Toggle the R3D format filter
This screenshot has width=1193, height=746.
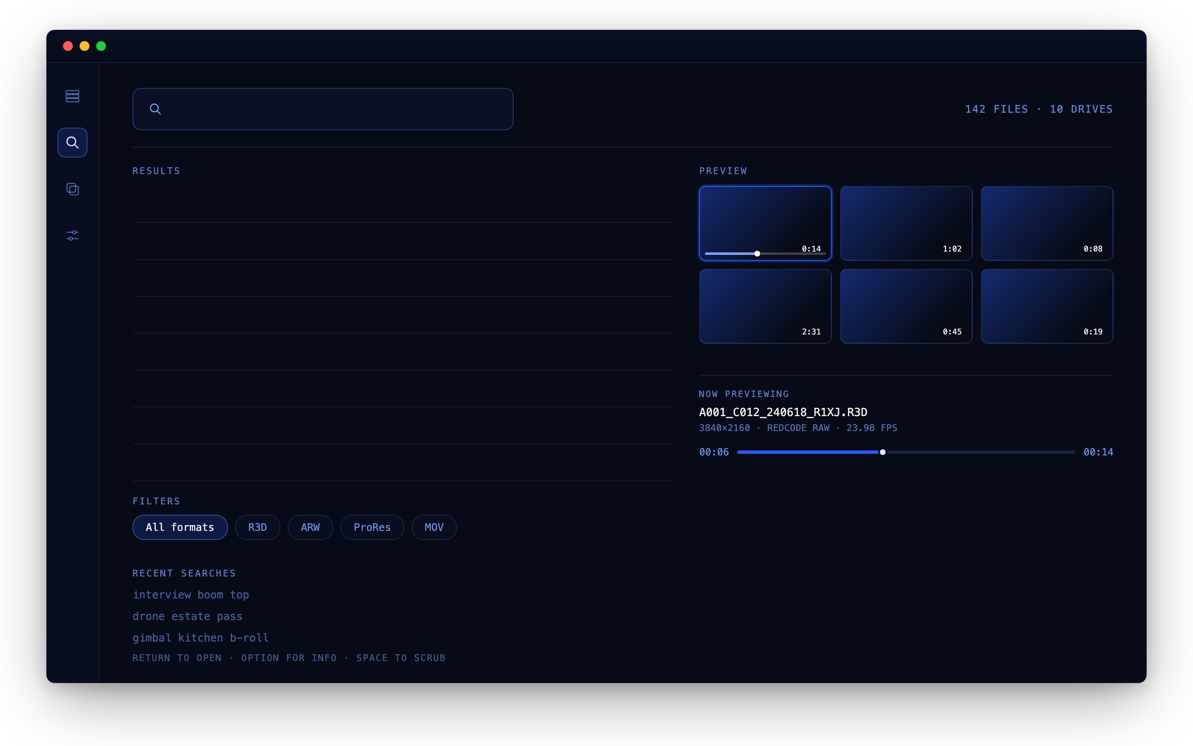(x=257, y=527)
